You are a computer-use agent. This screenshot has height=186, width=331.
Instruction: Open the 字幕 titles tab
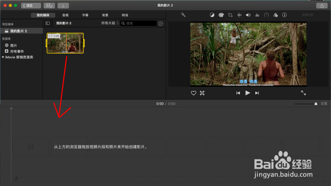pos(85,15)
